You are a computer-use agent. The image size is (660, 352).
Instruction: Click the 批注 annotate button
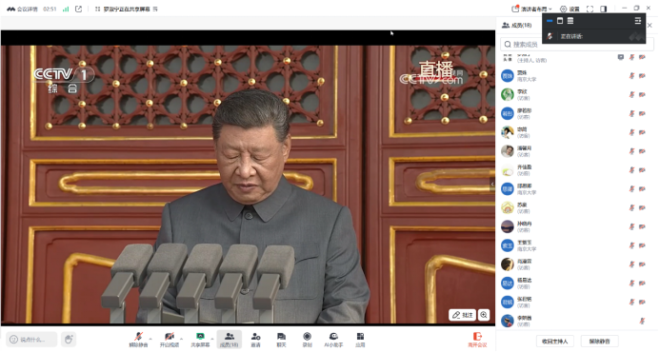tap(462, 315)
